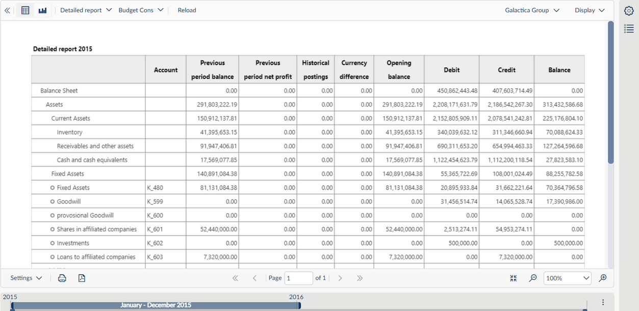Click circle marker beside Fixed Assets K_480
639x311 pixels.
53,188
